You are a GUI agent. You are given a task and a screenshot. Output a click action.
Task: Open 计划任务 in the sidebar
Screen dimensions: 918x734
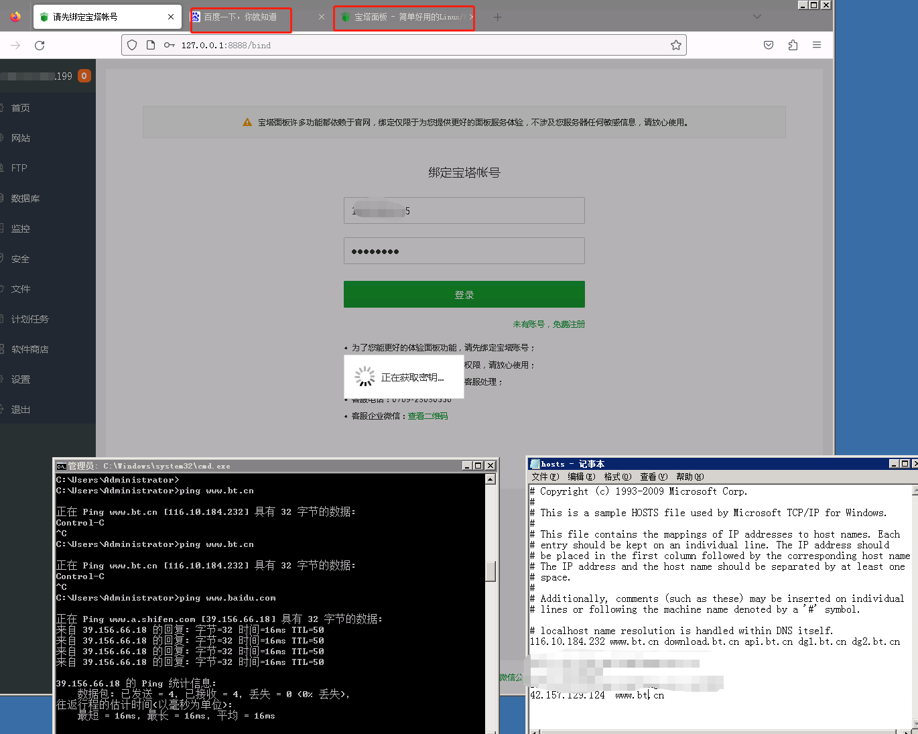[29, 319]
